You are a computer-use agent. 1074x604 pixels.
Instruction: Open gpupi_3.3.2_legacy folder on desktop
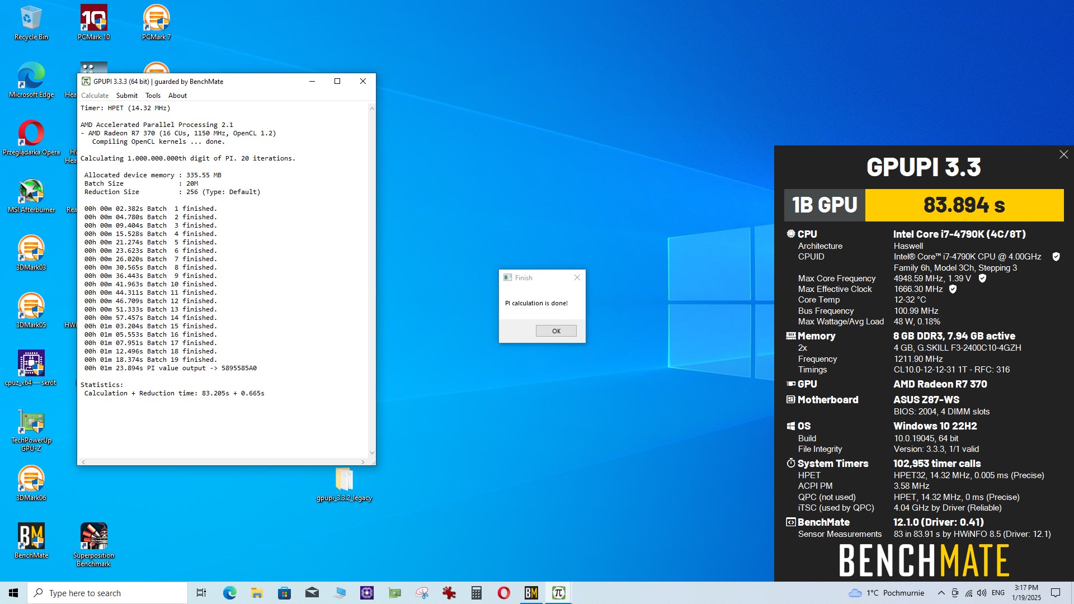point(344,484)
